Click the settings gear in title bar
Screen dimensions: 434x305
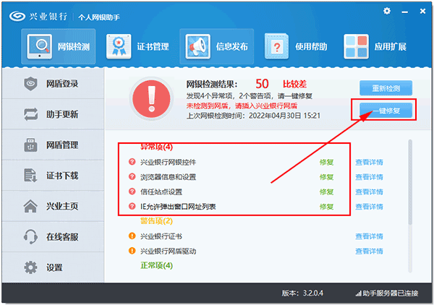point(387,11)
